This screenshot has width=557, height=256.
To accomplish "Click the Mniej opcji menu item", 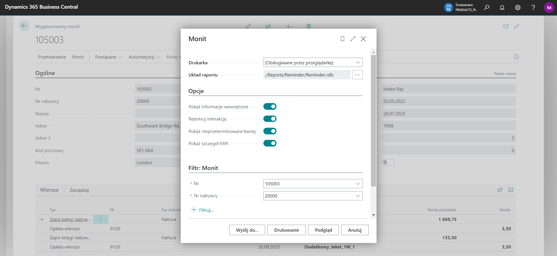I will (173, 57).
